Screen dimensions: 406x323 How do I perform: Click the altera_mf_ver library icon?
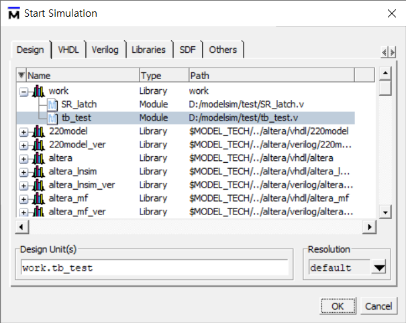[x=38, y=212]
